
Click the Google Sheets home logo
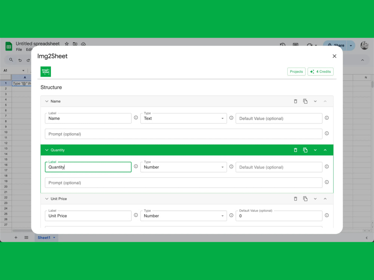pyautogui.click(x=9, y=46)
